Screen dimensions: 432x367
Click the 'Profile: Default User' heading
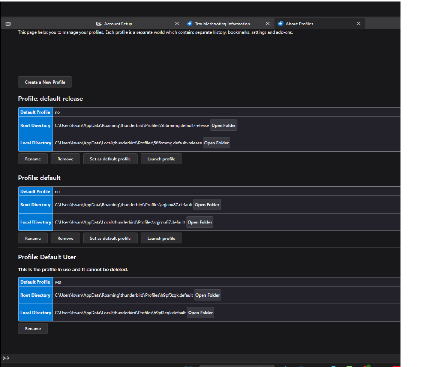tap(47, 257)
